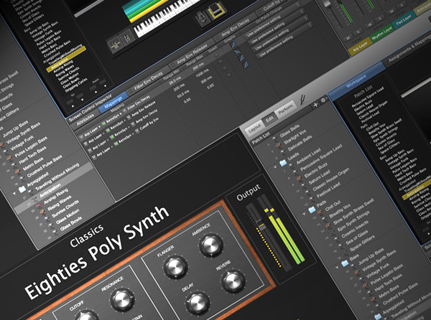Click the Chill Out patch icon under Pads
This screenshot has height=320, width=431.
[x=320, y=212]
